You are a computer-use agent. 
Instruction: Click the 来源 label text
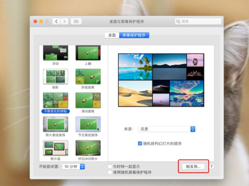click(x=128, y=129)
